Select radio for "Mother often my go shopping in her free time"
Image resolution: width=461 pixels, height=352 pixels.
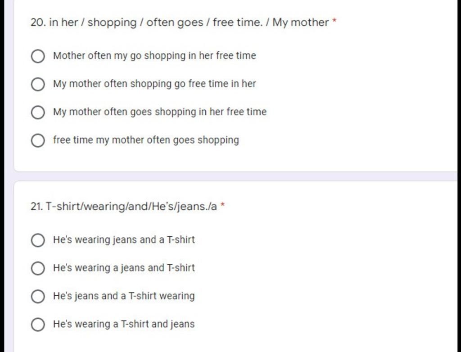click(38, 56)
